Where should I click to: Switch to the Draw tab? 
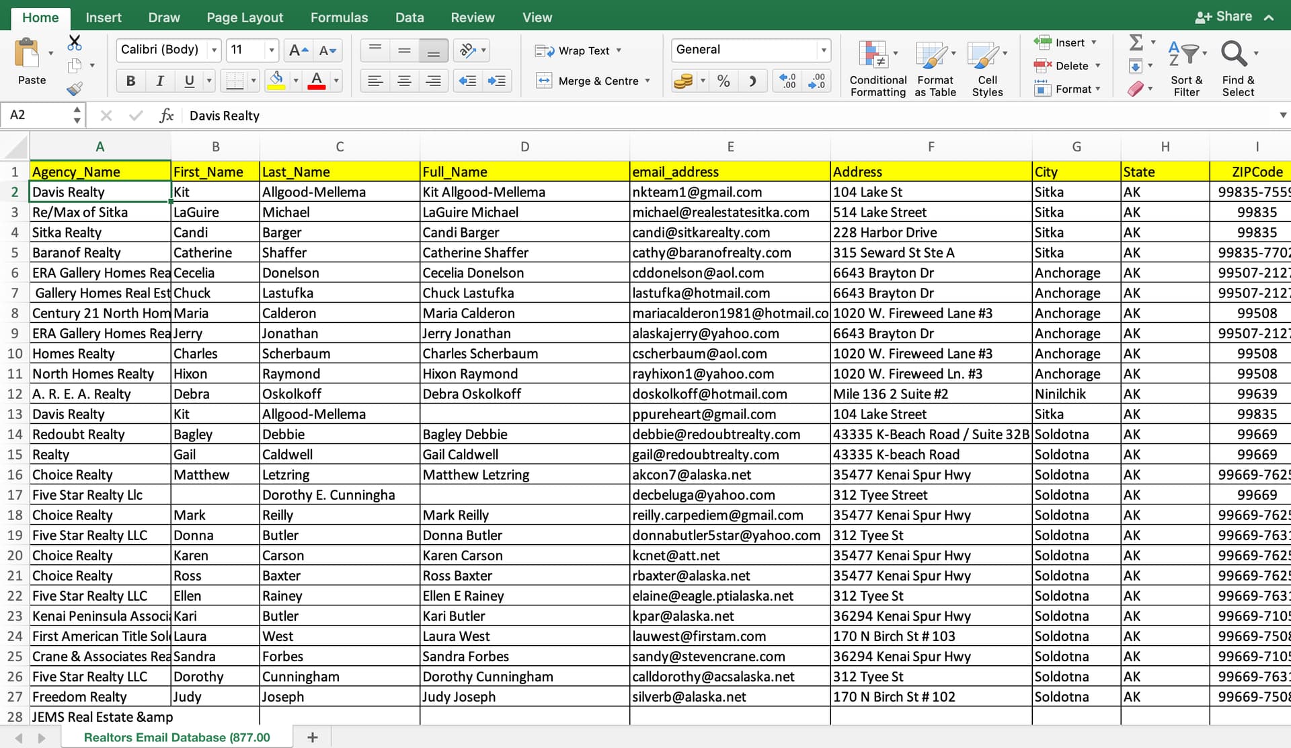pos(164,17)
